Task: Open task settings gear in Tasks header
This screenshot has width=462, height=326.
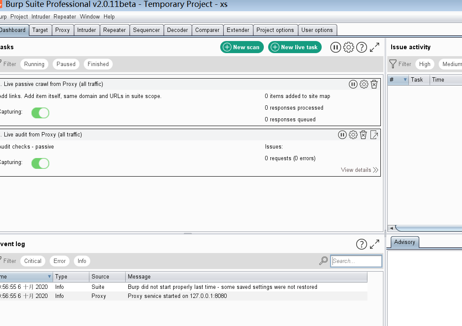Action: pos(348,47)
